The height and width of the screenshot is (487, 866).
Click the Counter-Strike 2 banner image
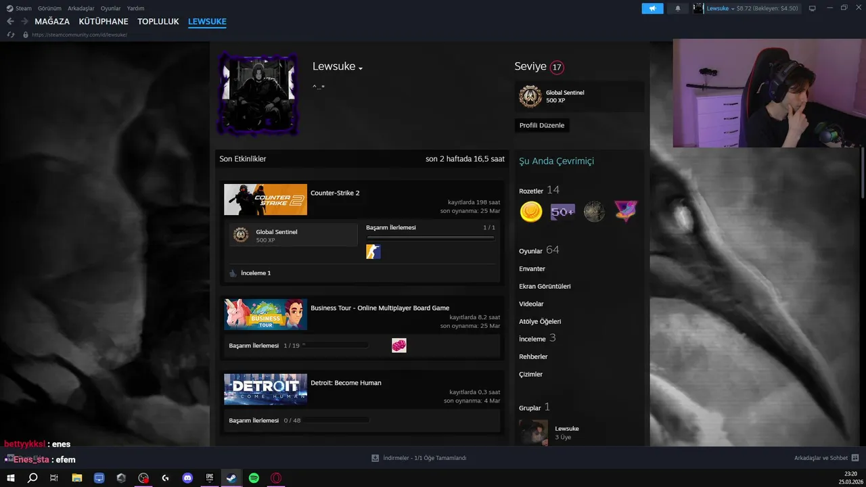(x=265, y=200)
